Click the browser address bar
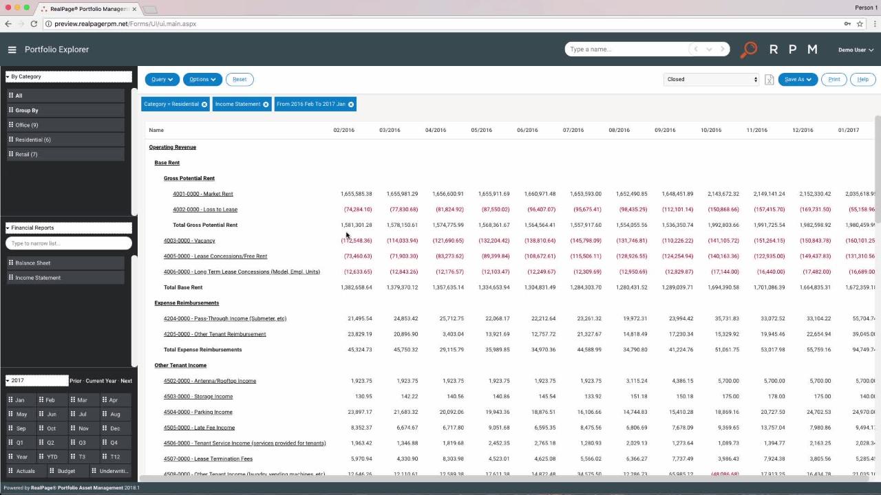881x495 pixels. coord(440,23)
